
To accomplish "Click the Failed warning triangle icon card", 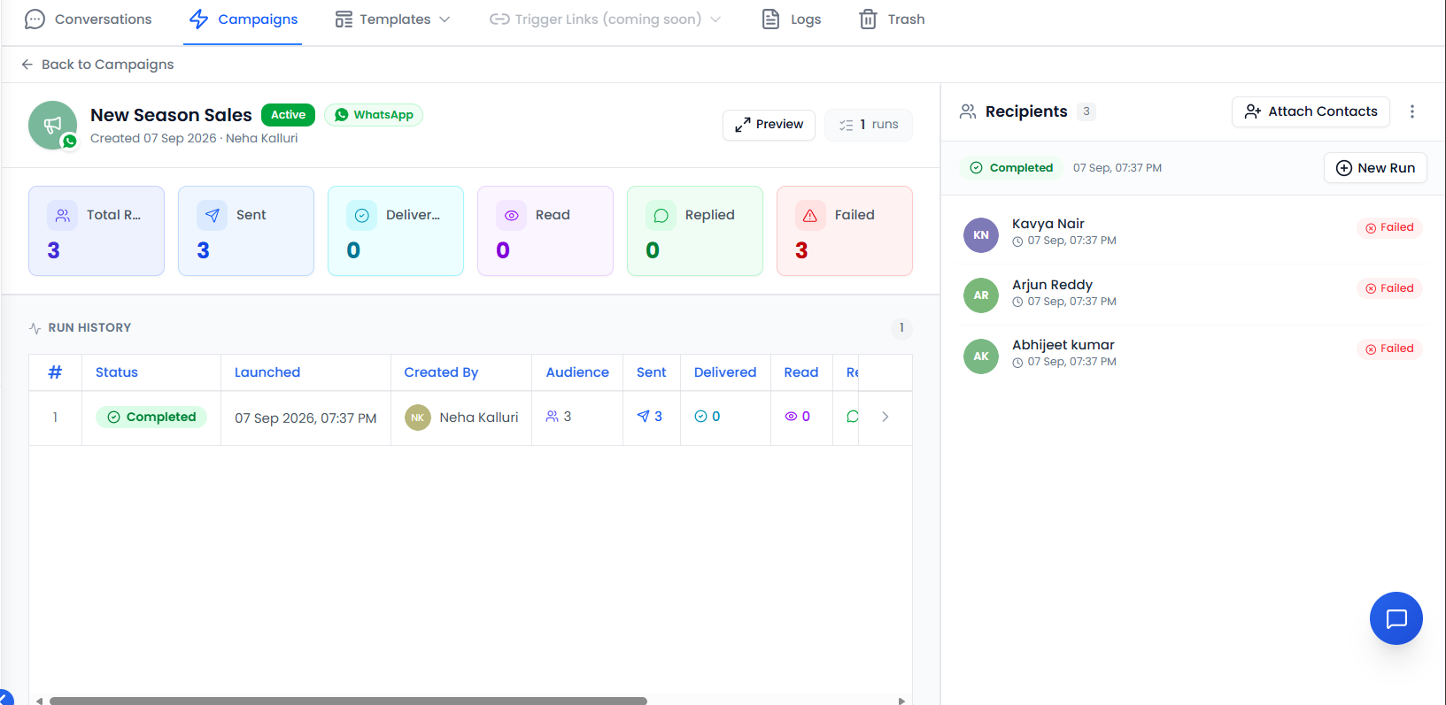I will pos(845,231).
